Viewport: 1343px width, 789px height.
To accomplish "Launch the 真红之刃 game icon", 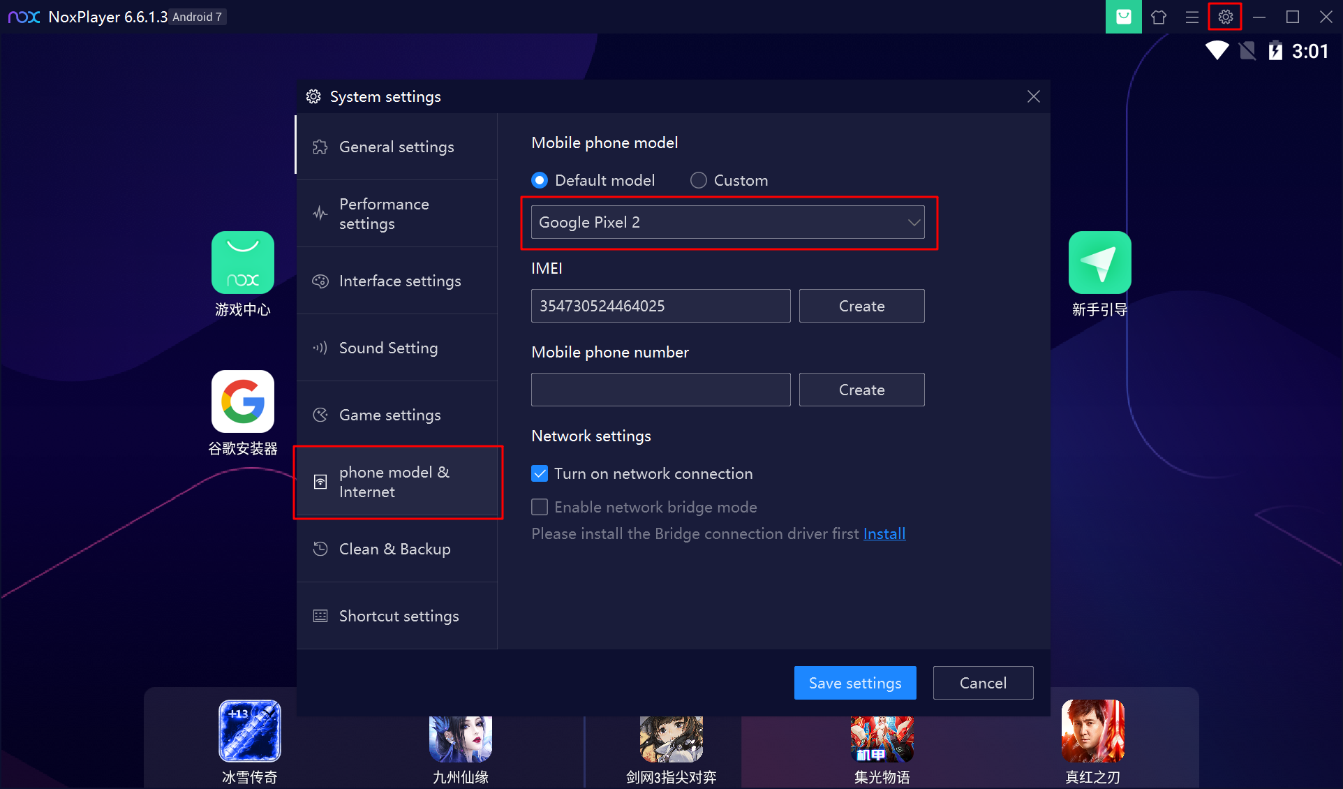I will [x=1093, y=731].
